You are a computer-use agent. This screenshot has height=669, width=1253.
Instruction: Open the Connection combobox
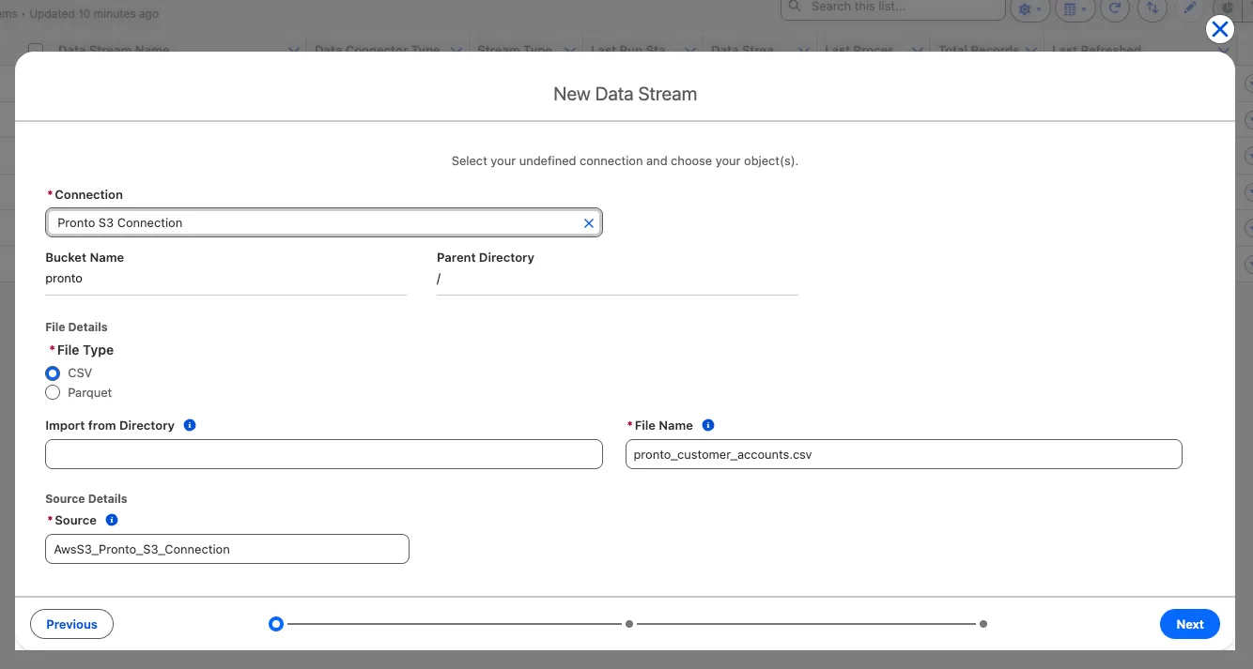point(315,223)
